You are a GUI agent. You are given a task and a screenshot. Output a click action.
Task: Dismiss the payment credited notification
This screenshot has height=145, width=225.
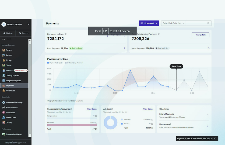215,139
